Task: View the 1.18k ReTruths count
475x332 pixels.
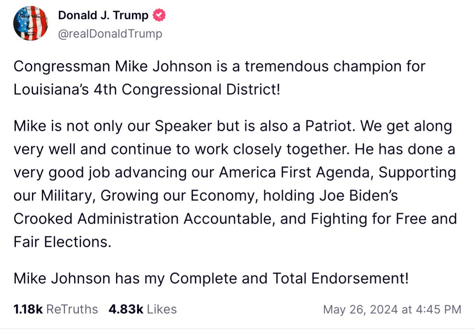Action: point(28,309)
